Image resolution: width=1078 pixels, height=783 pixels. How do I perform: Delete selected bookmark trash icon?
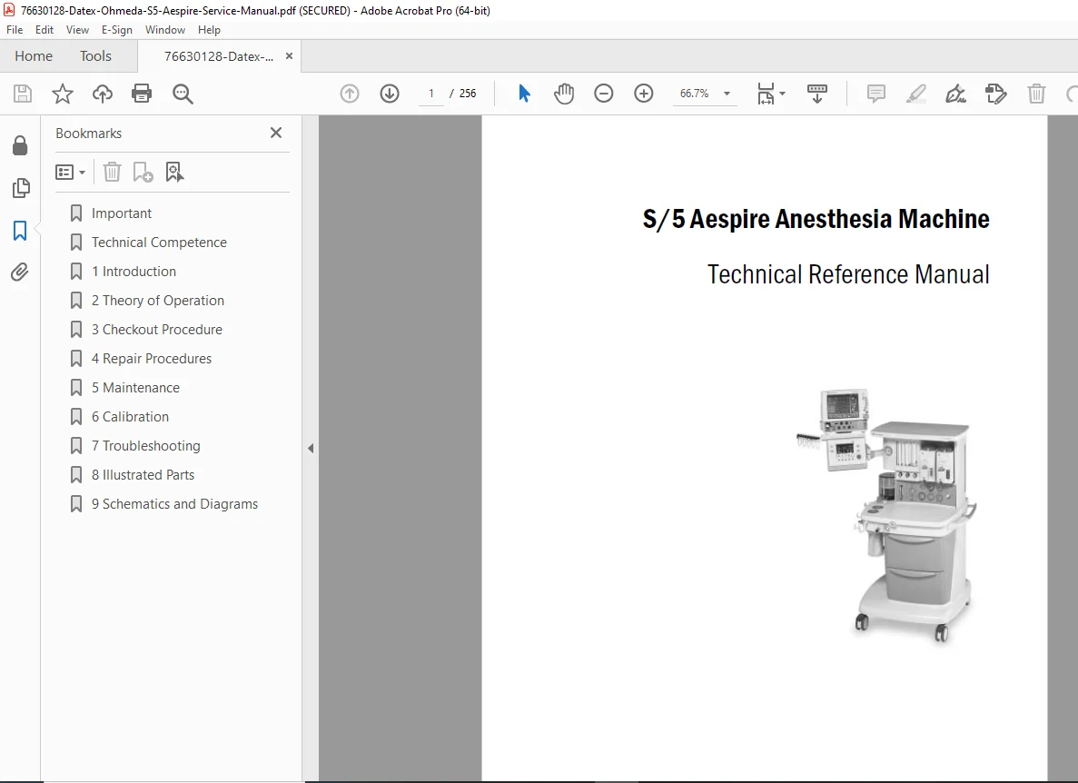pyautogui.click(x=112, y=172)
